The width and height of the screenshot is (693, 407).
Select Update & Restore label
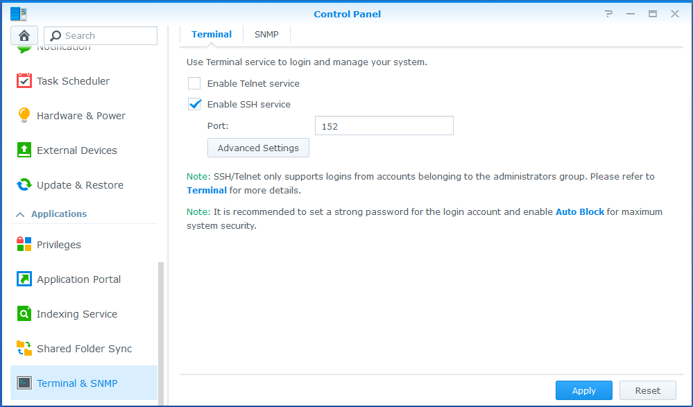80,184
